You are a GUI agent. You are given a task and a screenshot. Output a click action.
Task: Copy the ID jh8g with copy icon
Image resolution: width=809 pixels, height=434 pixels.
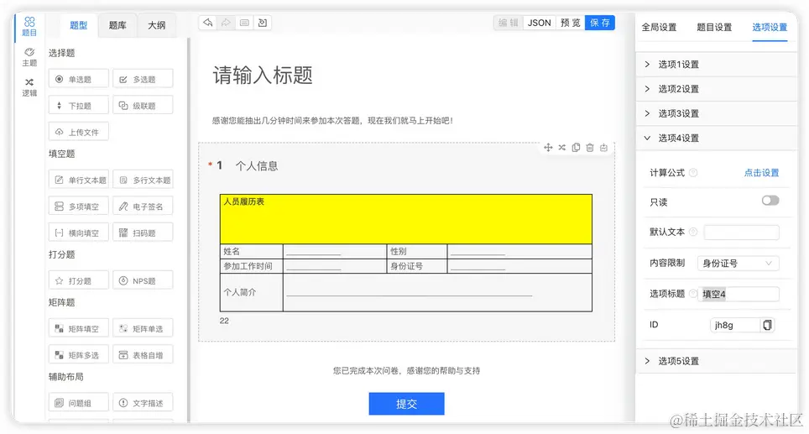coord(767,325)
